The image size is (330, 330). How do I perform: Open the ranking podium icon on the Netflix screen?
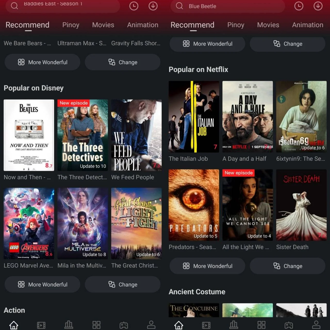point(234,325)
